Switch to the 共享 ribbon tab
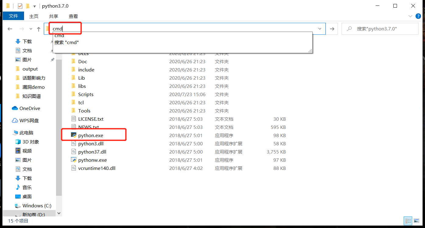 (54, 16)
